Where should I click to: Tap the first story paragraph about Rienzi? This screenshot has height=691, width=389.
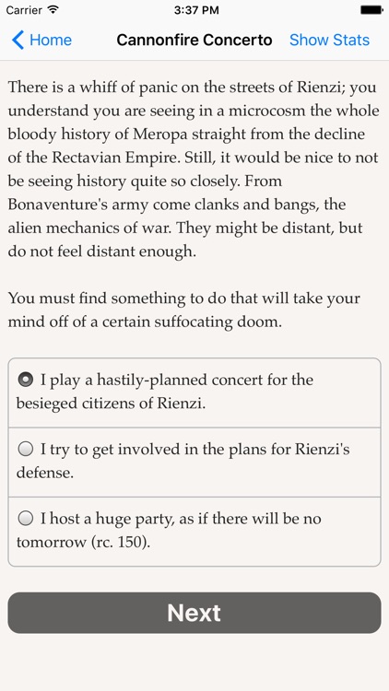(x=194, y=170)
